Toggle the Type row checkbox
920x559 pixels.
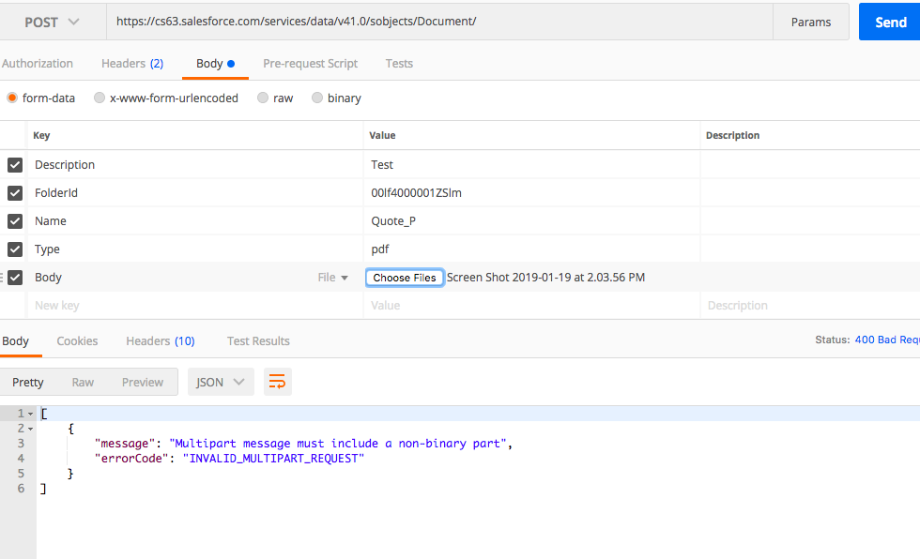[x=15, y=249]
